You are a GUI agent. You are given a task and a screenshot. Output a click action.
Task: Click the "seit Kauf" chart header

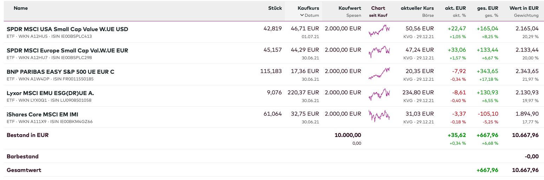point(378,15)
